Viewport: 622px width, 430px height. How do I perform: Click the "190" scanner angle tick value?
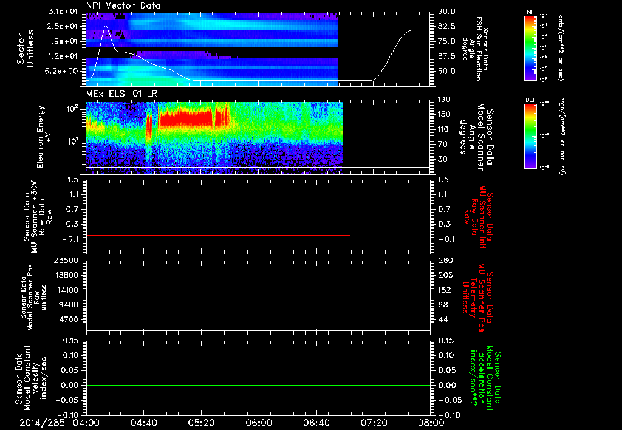click(445, 100)
